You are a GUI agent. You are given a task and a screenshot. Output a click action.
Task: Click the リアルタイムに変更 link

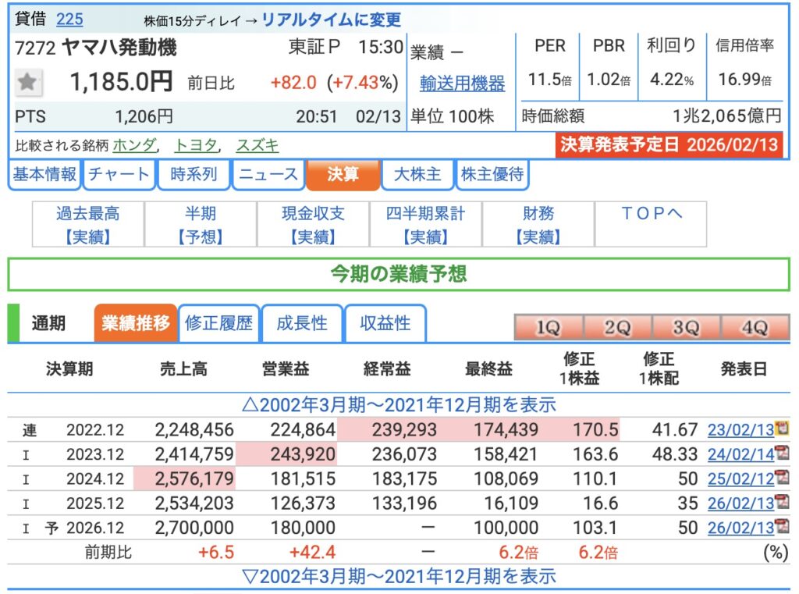[x=331, y=20]
